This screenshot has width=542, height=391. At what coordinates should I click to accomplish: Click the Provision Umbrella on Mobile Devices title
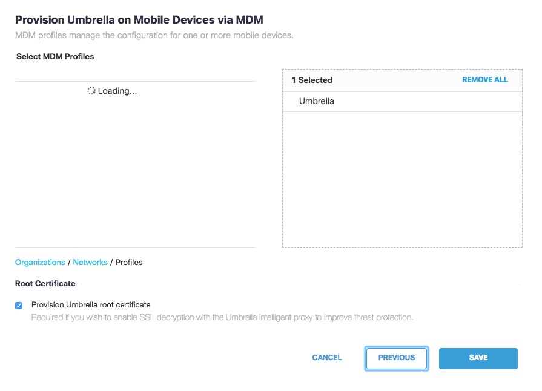139,20
